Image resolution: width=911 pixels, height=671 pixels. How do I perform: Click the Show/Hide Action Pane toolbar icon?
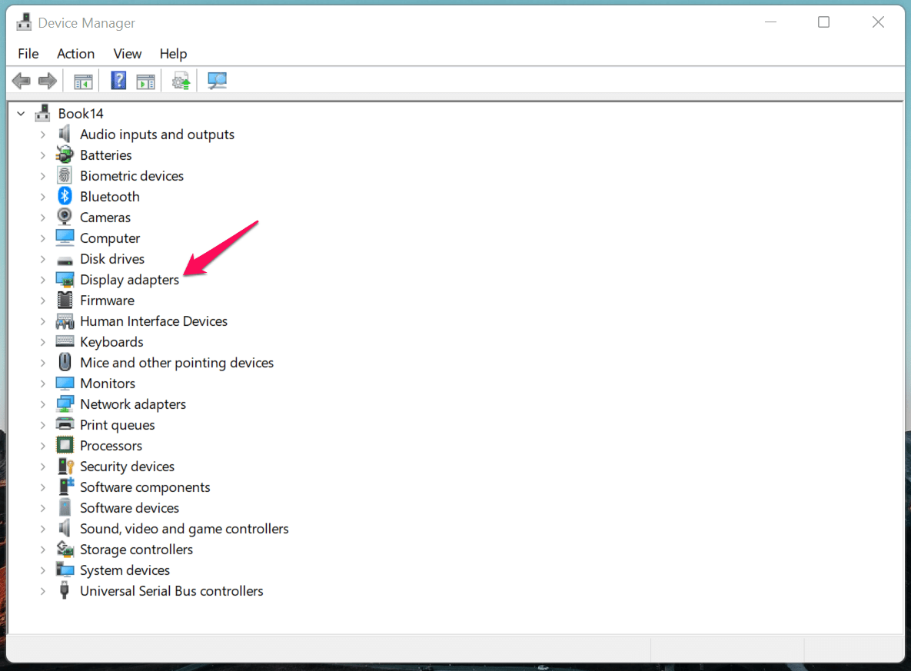[145, 81]
